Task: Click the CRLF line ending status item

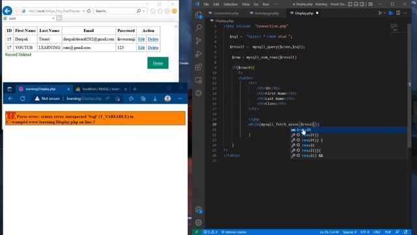Action: (377, 232)
